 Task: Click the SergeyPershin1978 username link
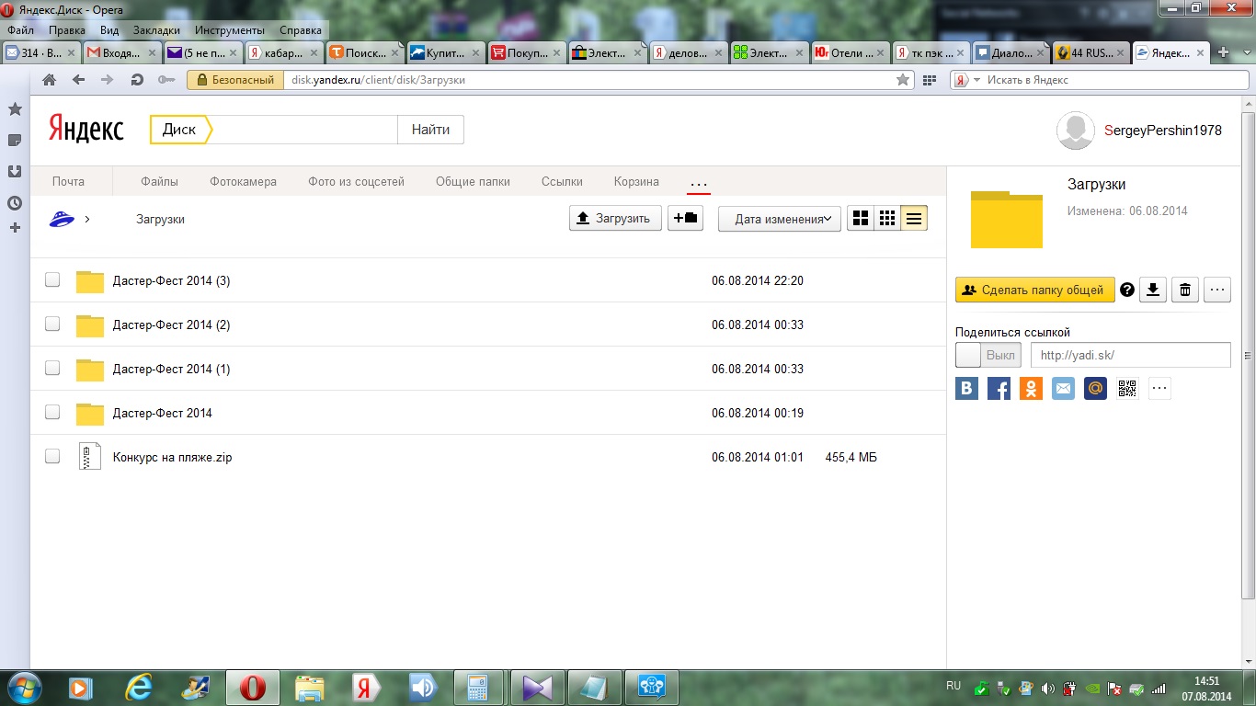[x=1163, y=131]
